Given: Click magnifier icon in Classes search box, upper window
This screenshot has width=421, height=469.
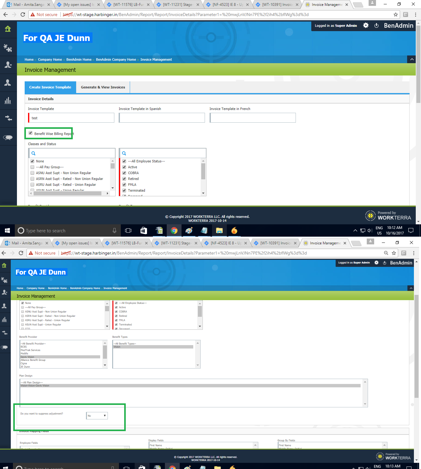Looking at the screenshot, I should [x=33, y=153].
